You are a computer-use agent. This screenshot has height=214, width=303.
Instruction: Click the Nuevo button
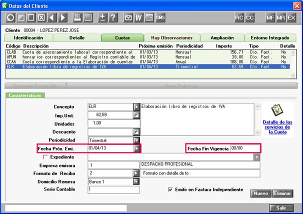click(x=260, y=193)
